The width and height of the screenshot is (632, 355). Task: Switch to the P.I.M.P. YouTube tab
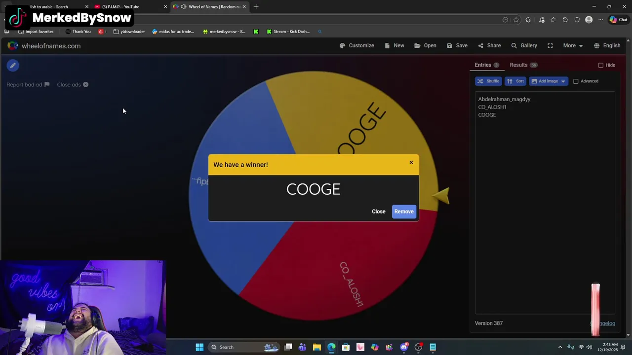[130, 7]
